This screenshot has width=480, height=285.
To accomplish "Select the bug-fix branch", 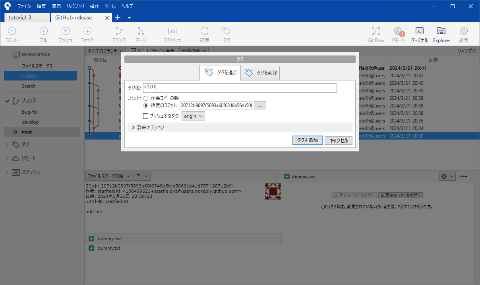I will (29, 112).
